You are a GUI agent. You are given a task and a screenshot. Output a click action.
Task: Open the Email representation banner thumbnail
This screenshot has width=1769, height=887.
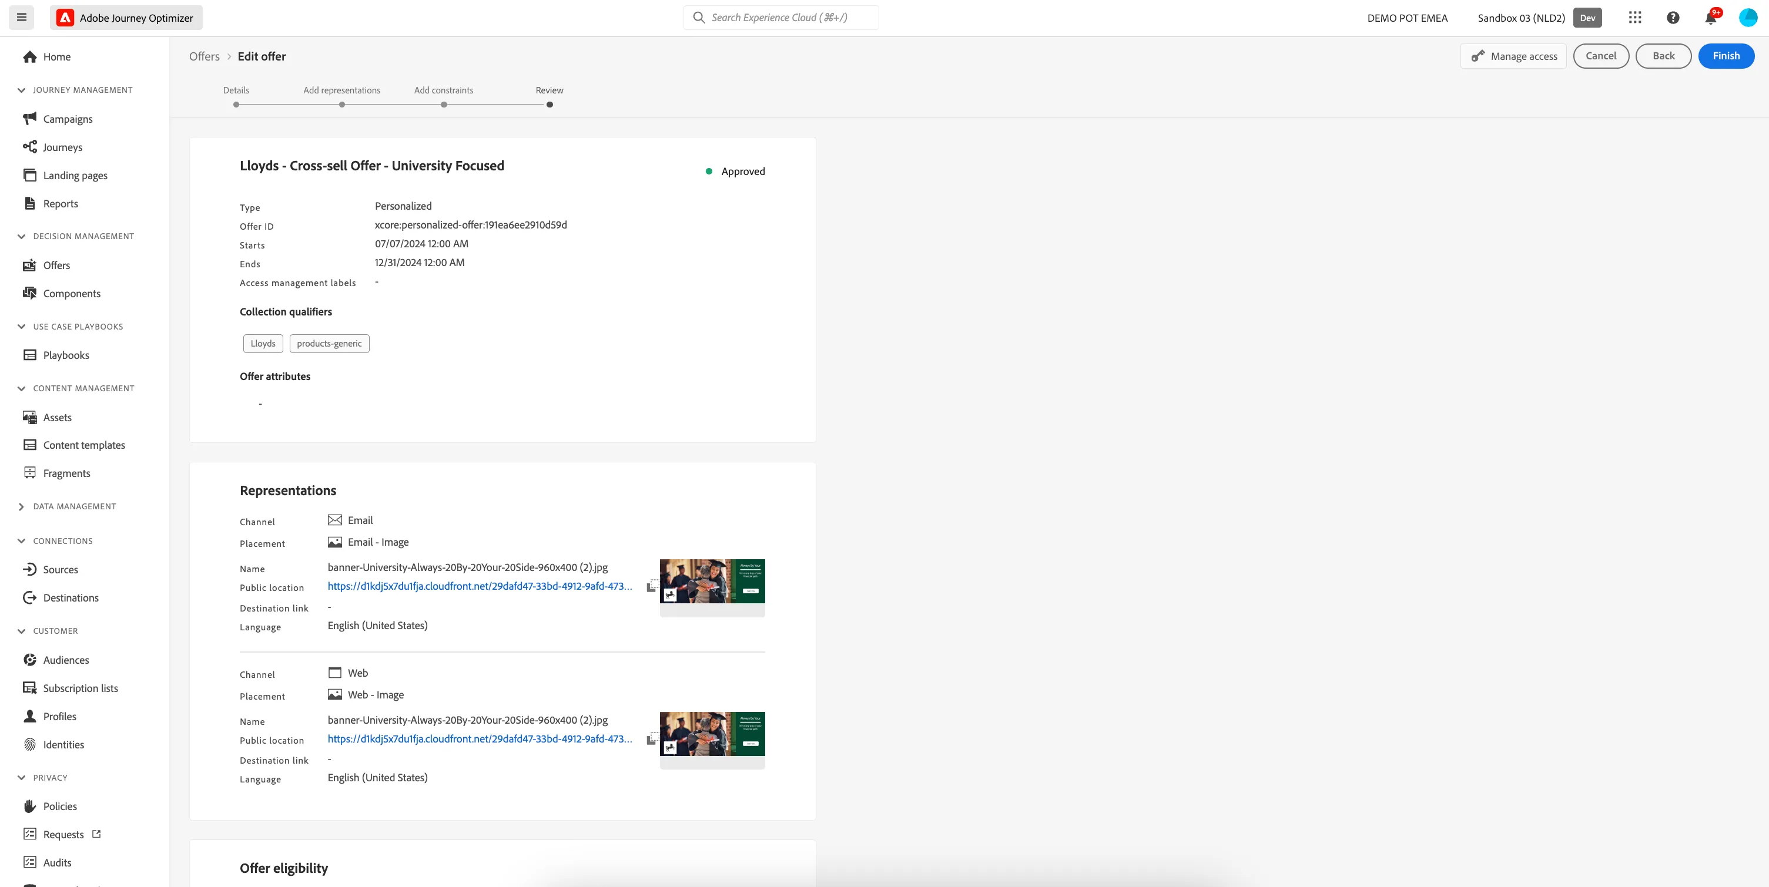712,582
